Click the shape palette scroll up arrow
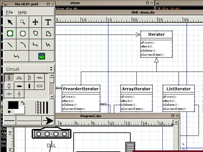This screenshot has width=203, height=152. (52, 75)
